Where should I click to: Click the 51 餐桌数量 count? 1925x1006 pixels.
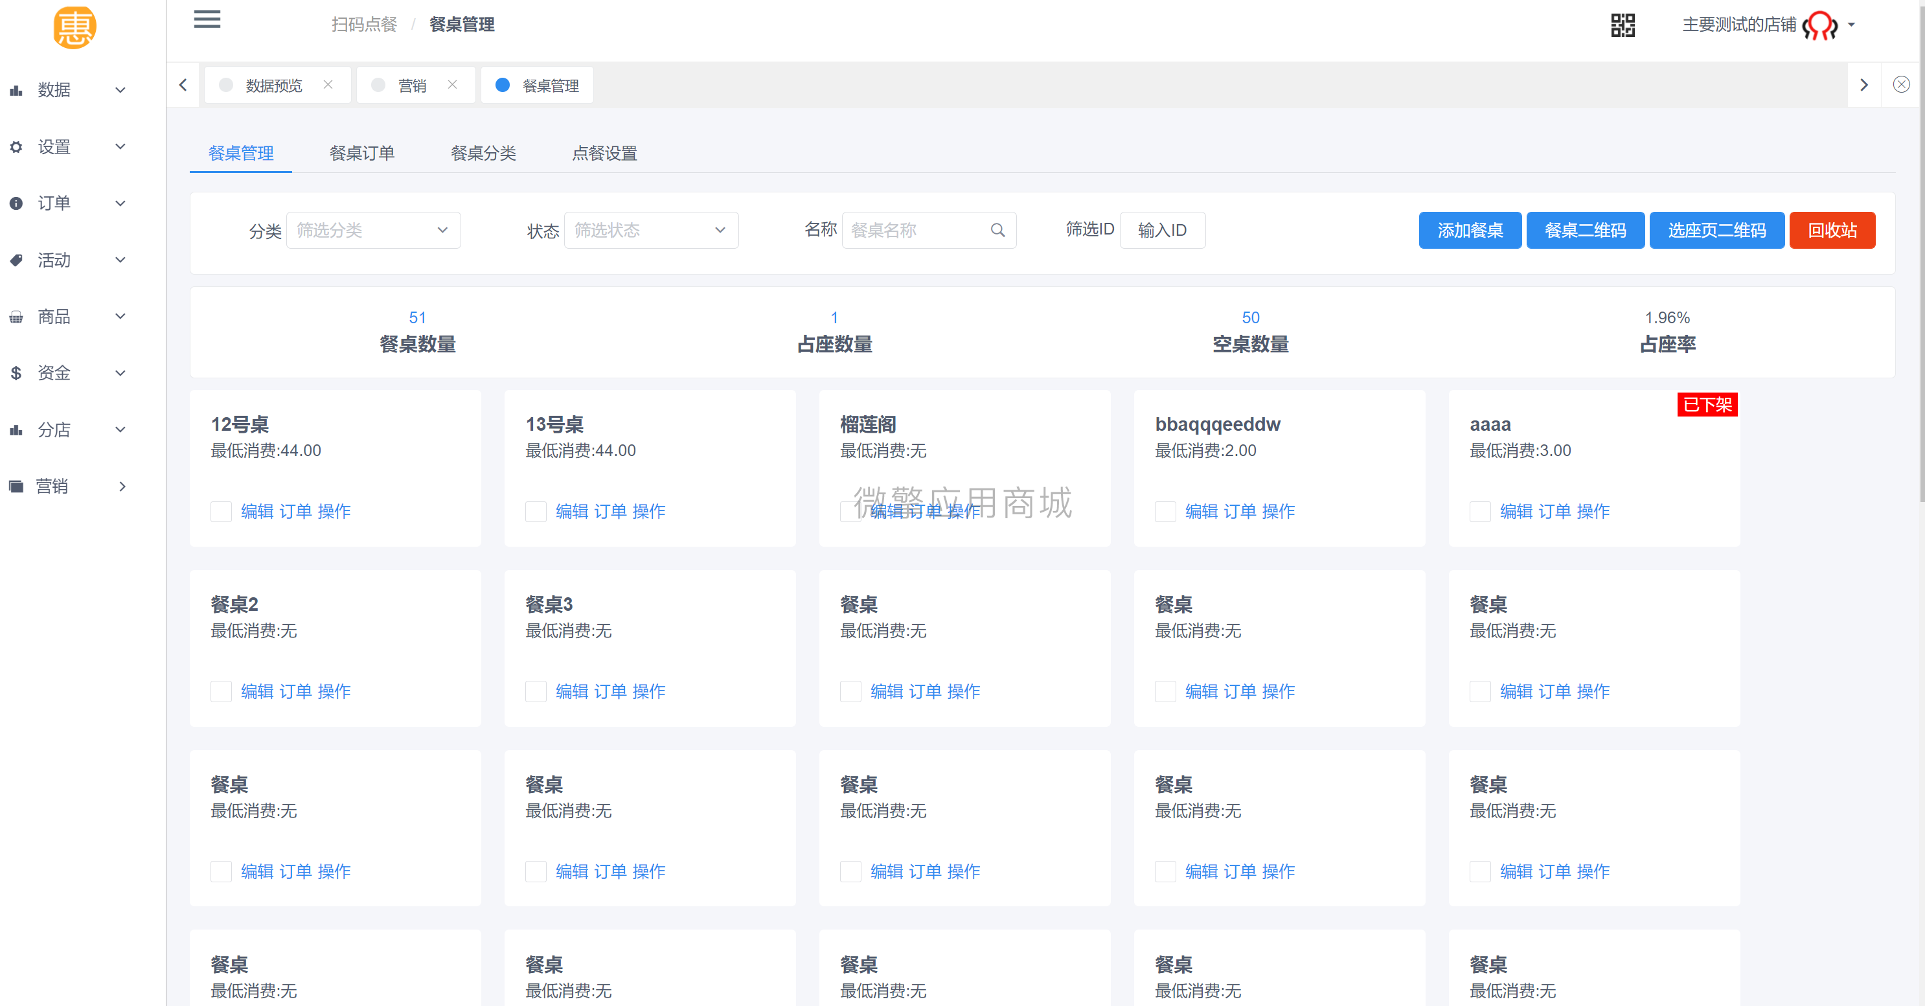click(x=417, y=317)
